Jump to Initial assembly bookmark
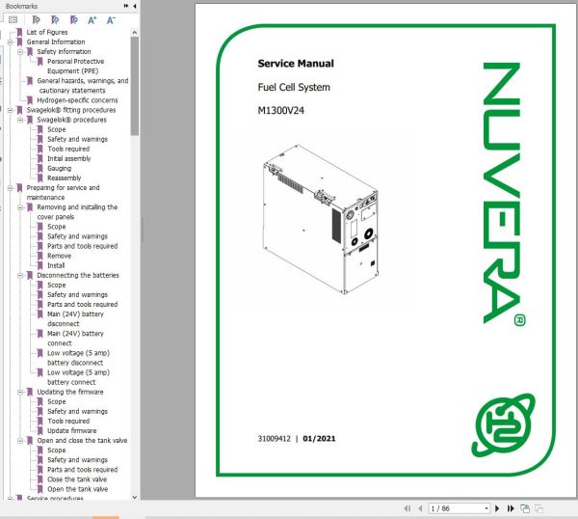Screen dimensions: 578x519 [69, 159]
